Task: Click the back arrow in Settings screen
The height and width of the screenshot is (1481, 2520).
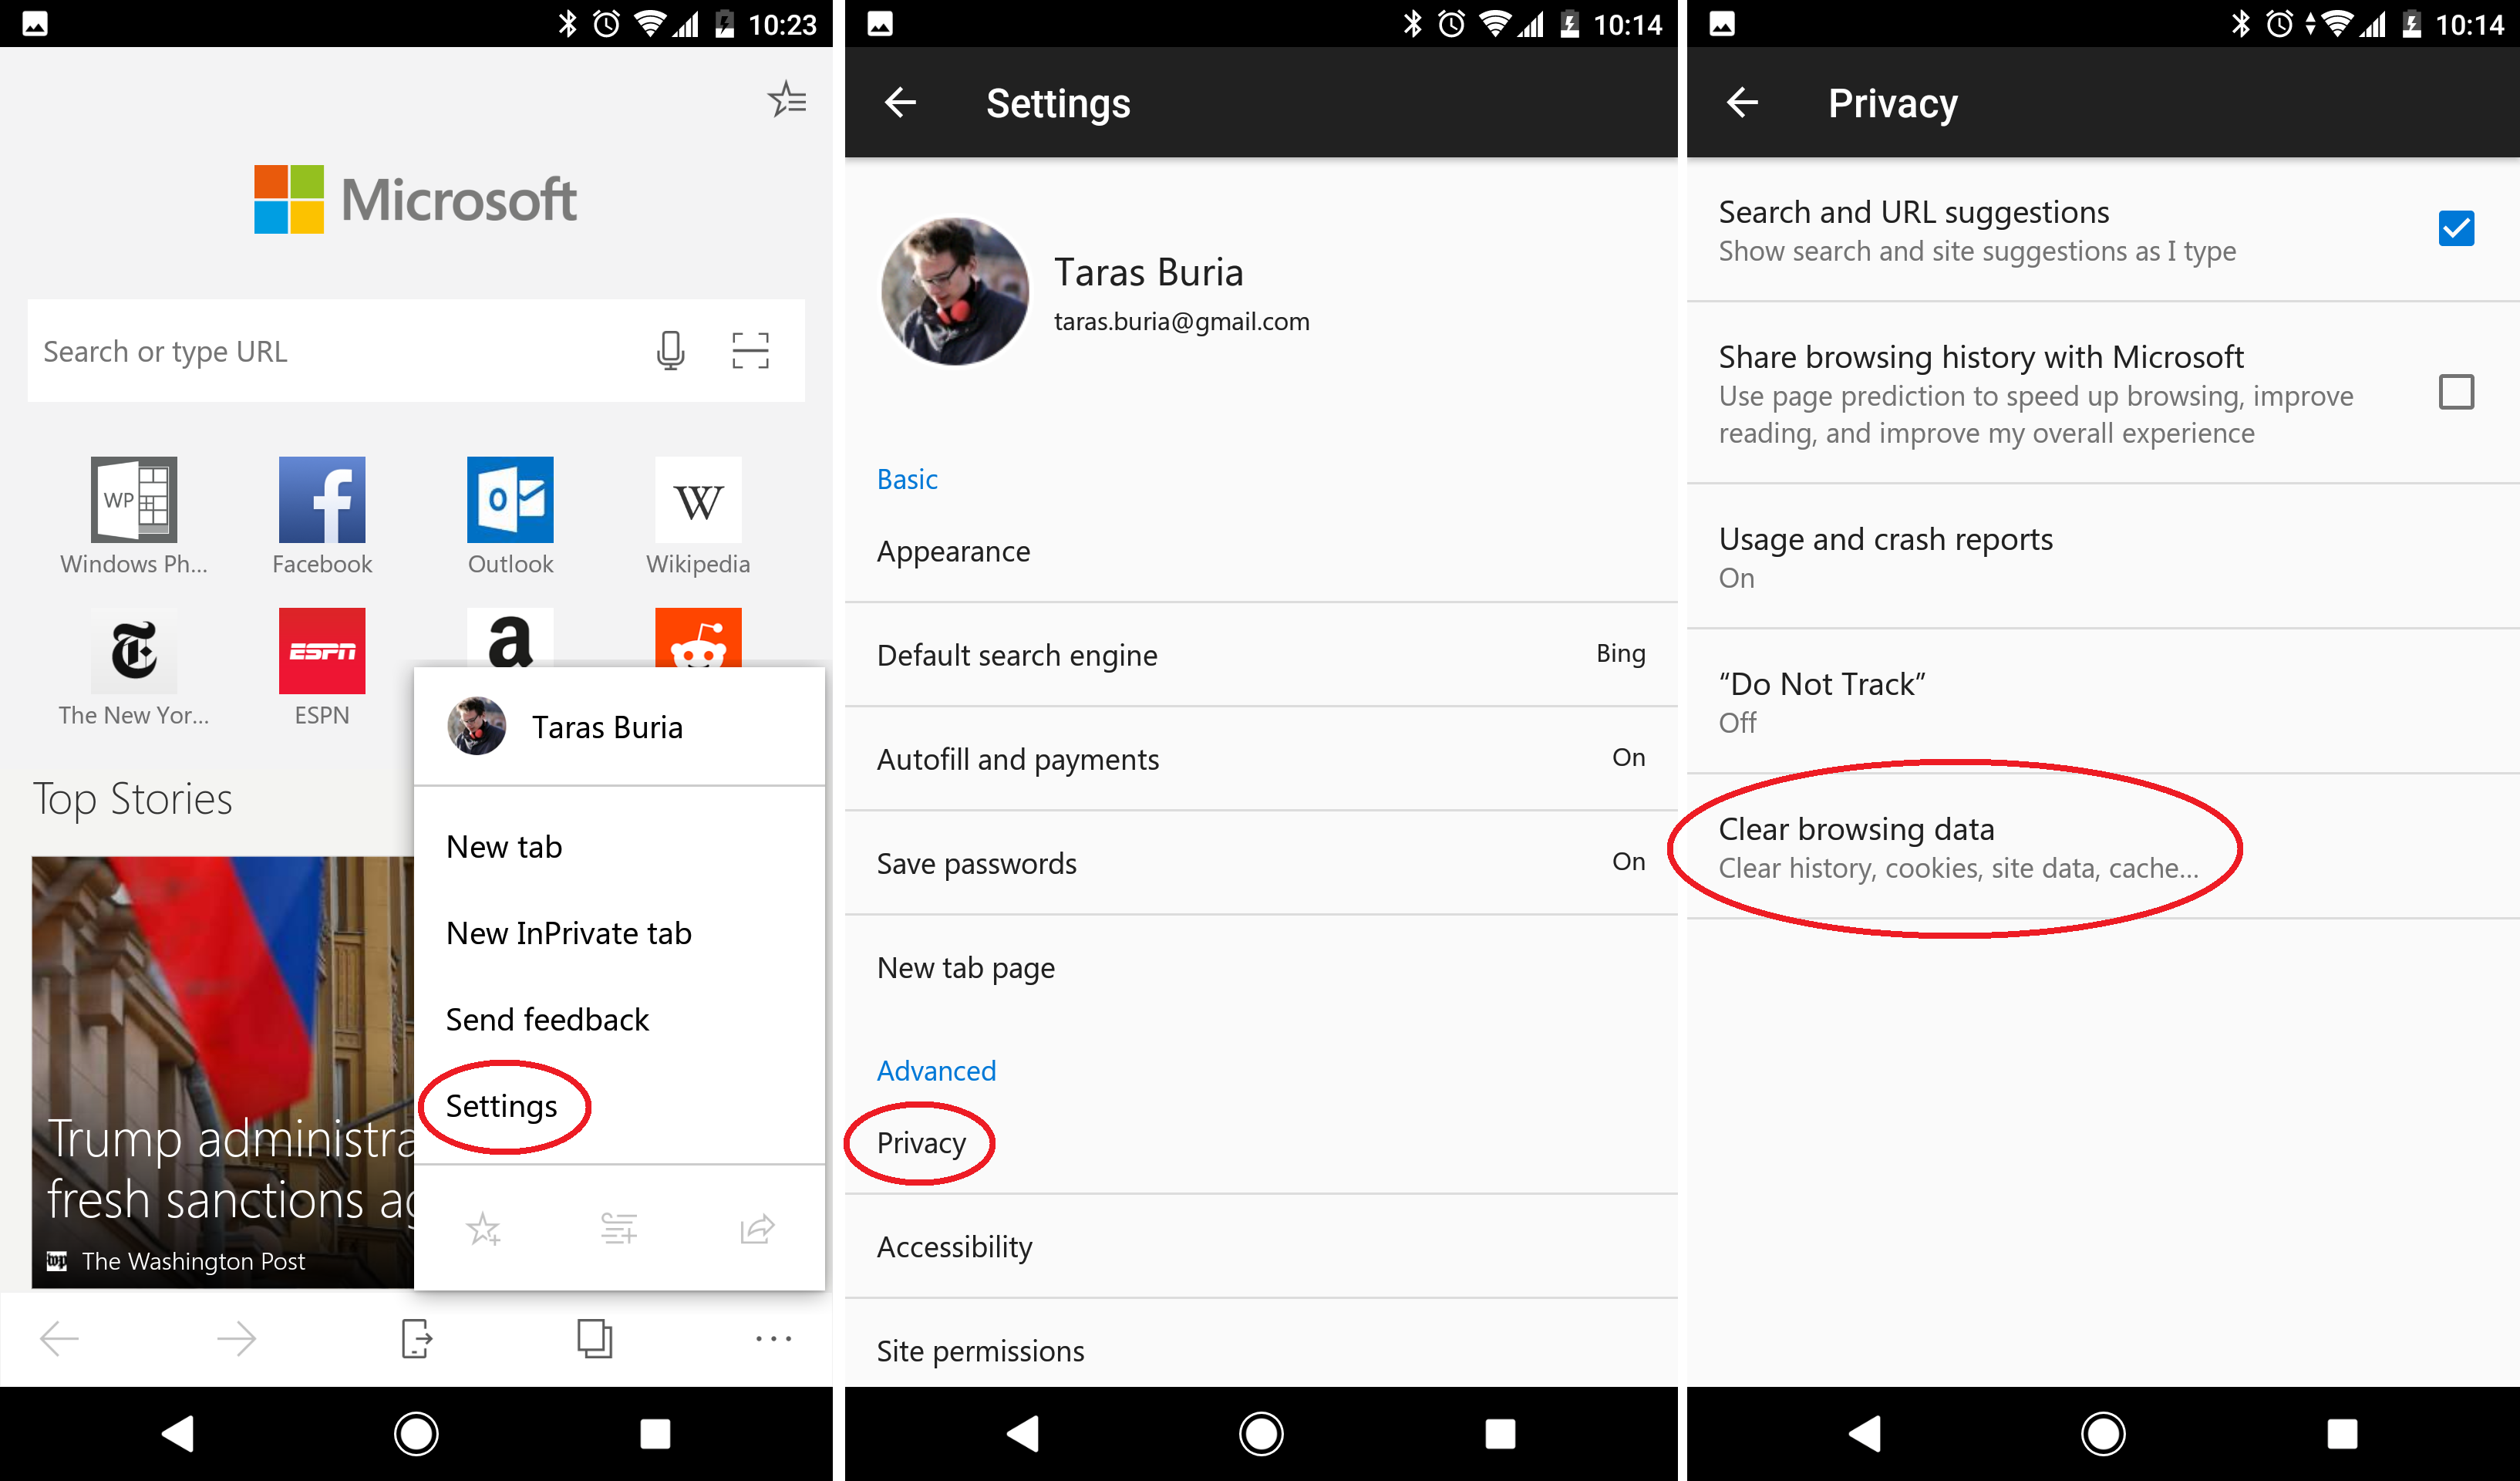Action: 901,99
